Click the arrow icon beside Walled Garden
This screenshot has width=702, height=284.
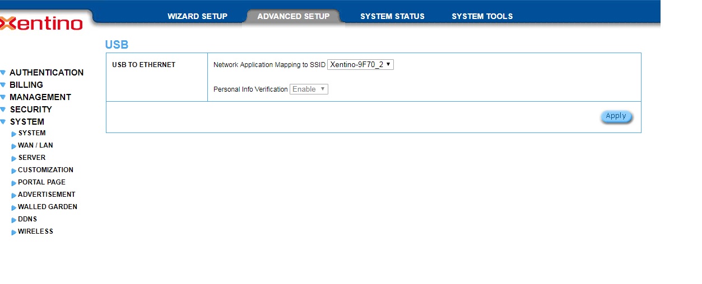pyautogui.click(x=14, y=207)
